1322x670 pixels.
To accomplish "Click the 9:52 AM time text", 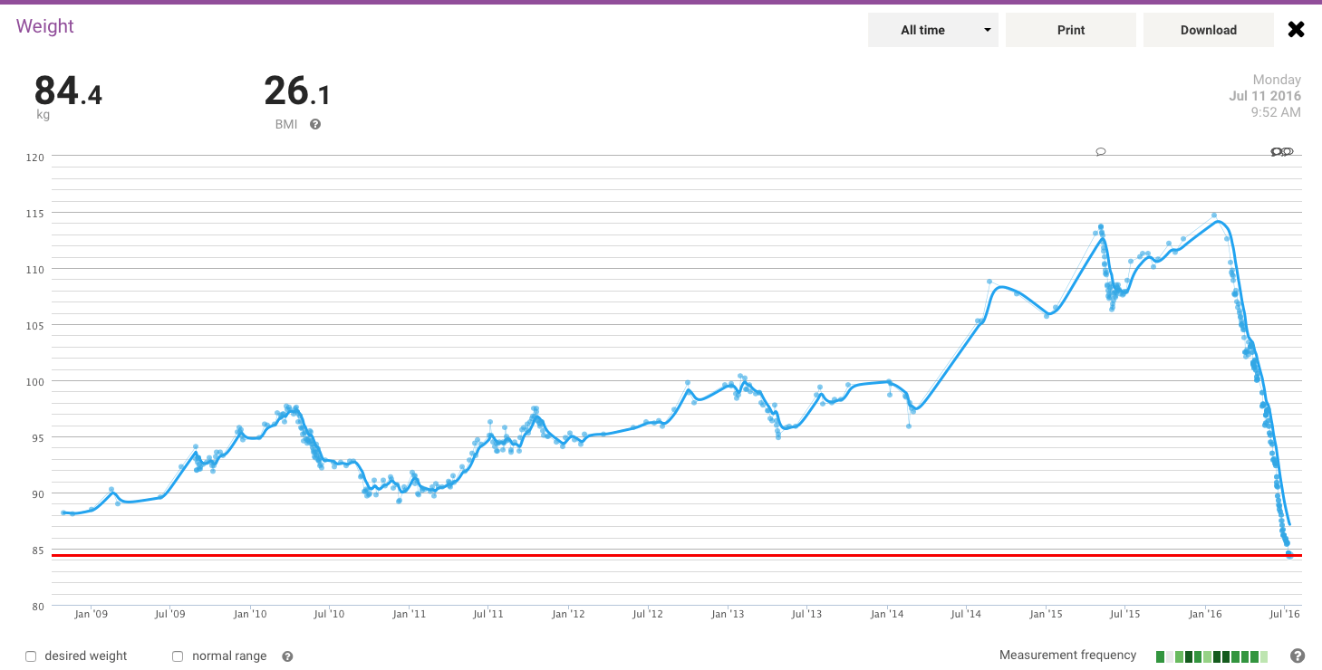I will (x=1276, y=112).
